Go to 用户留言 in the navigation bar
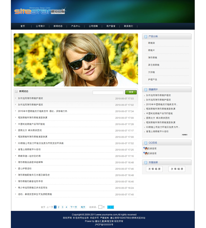206x228 pixels. click(x=111, y=26)
